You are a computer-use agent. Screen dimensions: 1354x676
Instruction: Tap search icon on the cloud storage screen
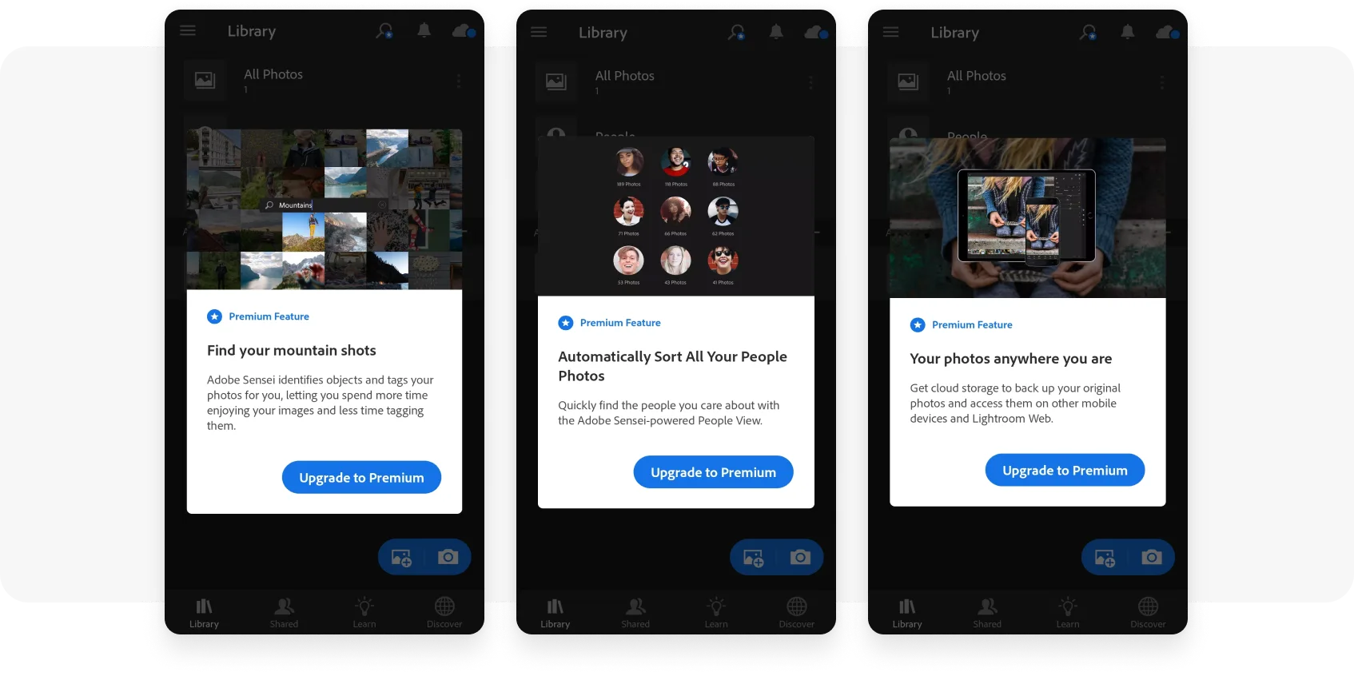point(1088,33)
